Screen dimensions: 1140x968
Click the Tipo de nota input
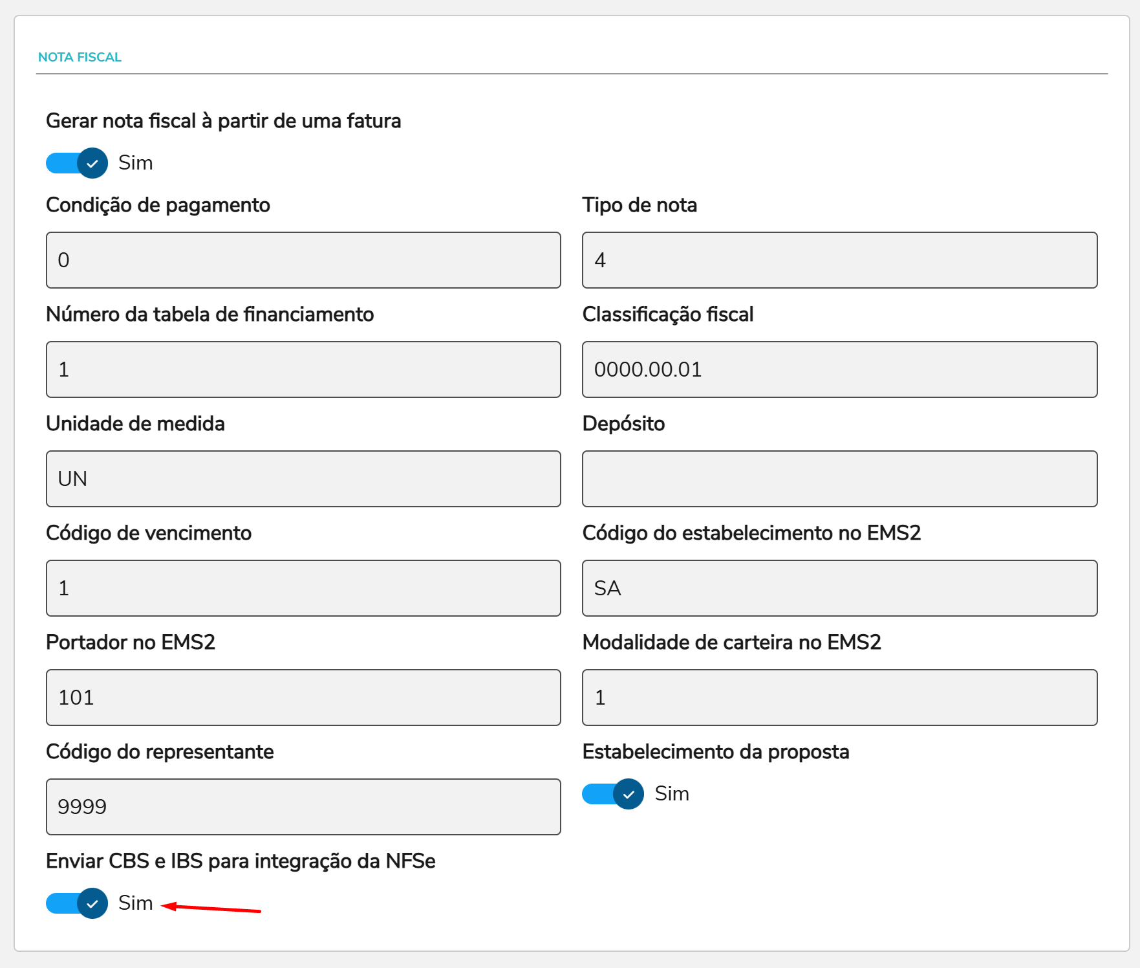pyautogui.click(x=839, y=260)
